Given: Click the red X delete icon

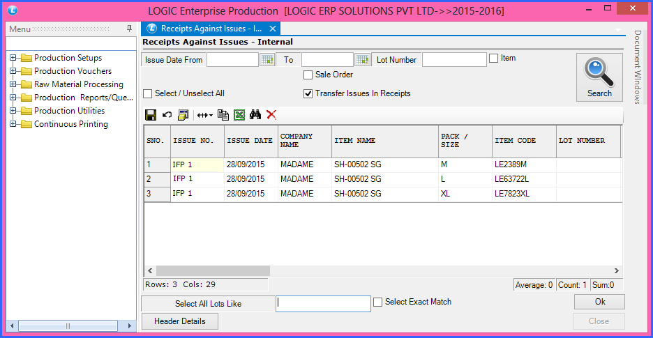Looking at the screenshot, I should 271,115.
